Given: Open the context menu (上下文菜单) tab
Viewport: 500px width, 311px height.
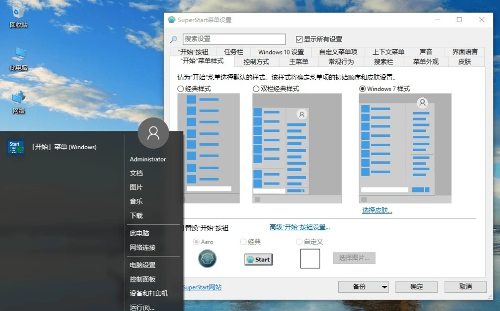Looking at the screenshot, I should click(388, 52).
